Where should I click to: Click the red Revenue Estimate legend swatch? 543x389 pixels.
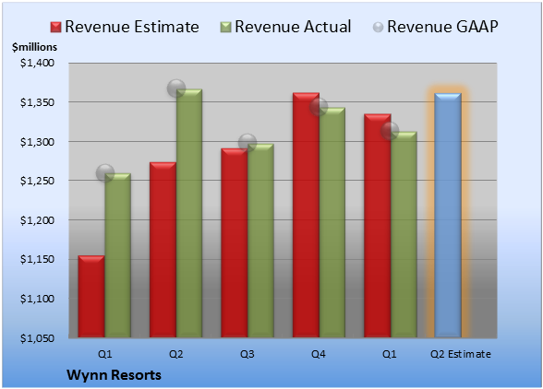pyautogui.click(x=55, y=28)
